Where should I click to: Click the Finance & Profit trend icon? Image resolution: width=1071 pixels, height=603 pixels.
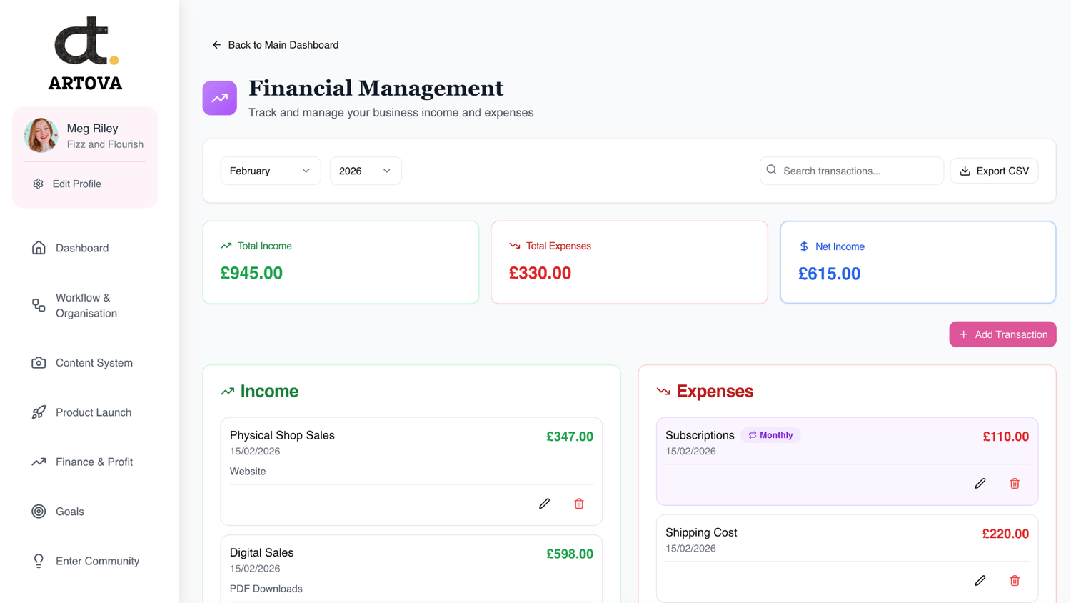coord(39,462)
